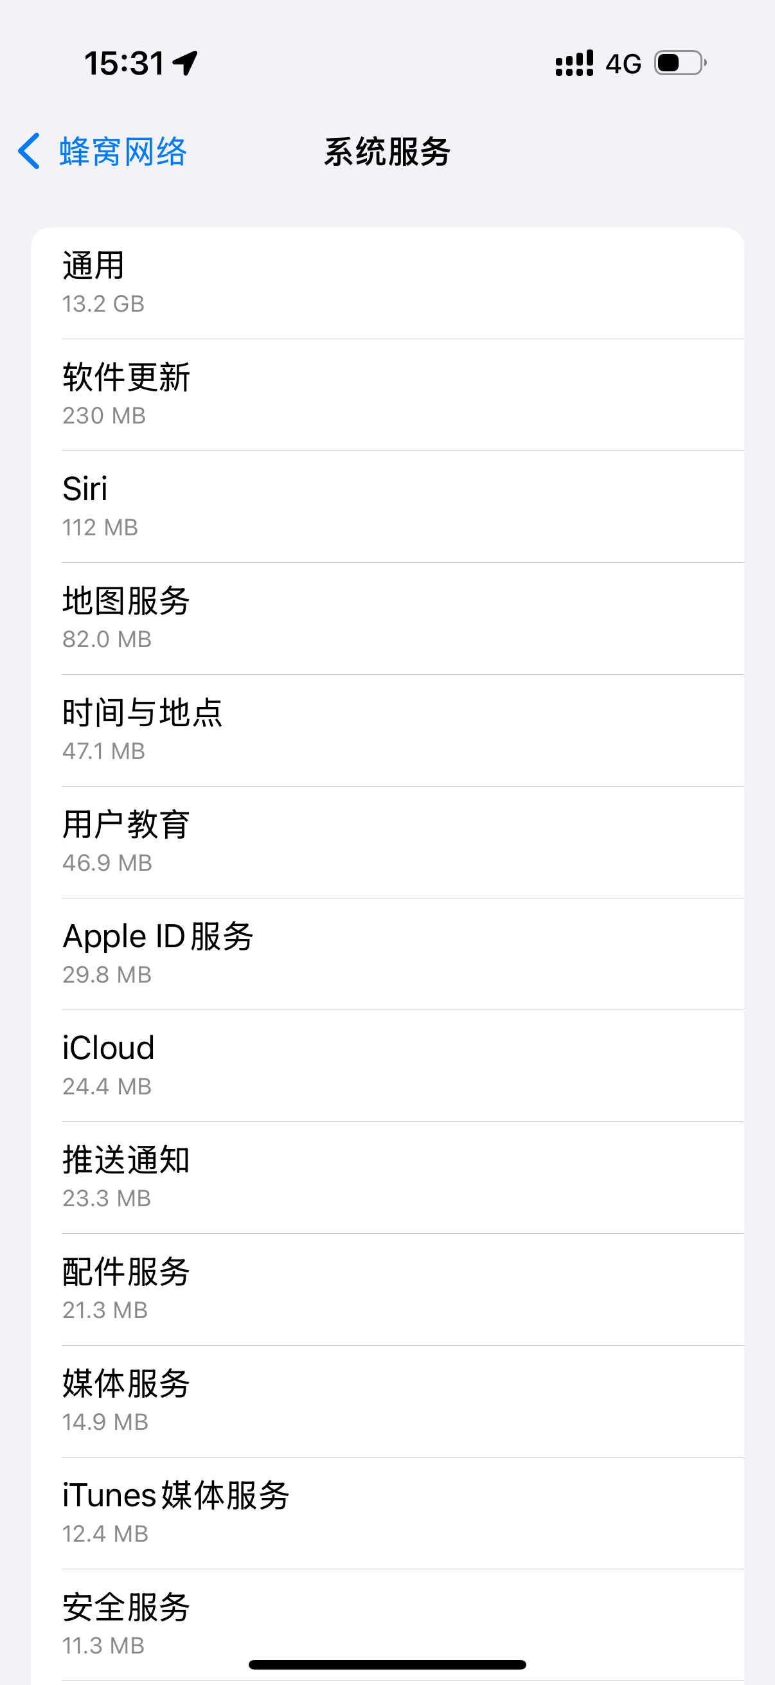The width and height of the screenshot is (775, 1685).
Task: Open the 地图服务 entry
Action: coord(387,619)
